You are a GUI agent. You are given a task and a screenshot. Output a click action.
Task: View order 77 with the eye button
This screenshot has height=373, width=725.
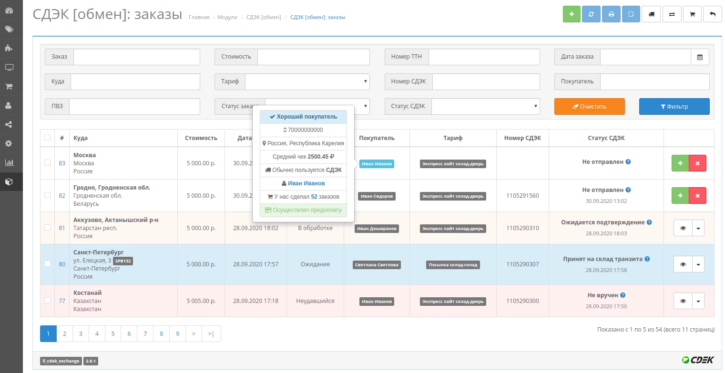[x=683, y=301]
